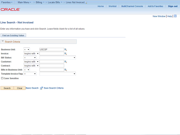Open the Bill Status value dropdown
The height and width of the screenshot is (135, 180).
(x=58, y=58)
